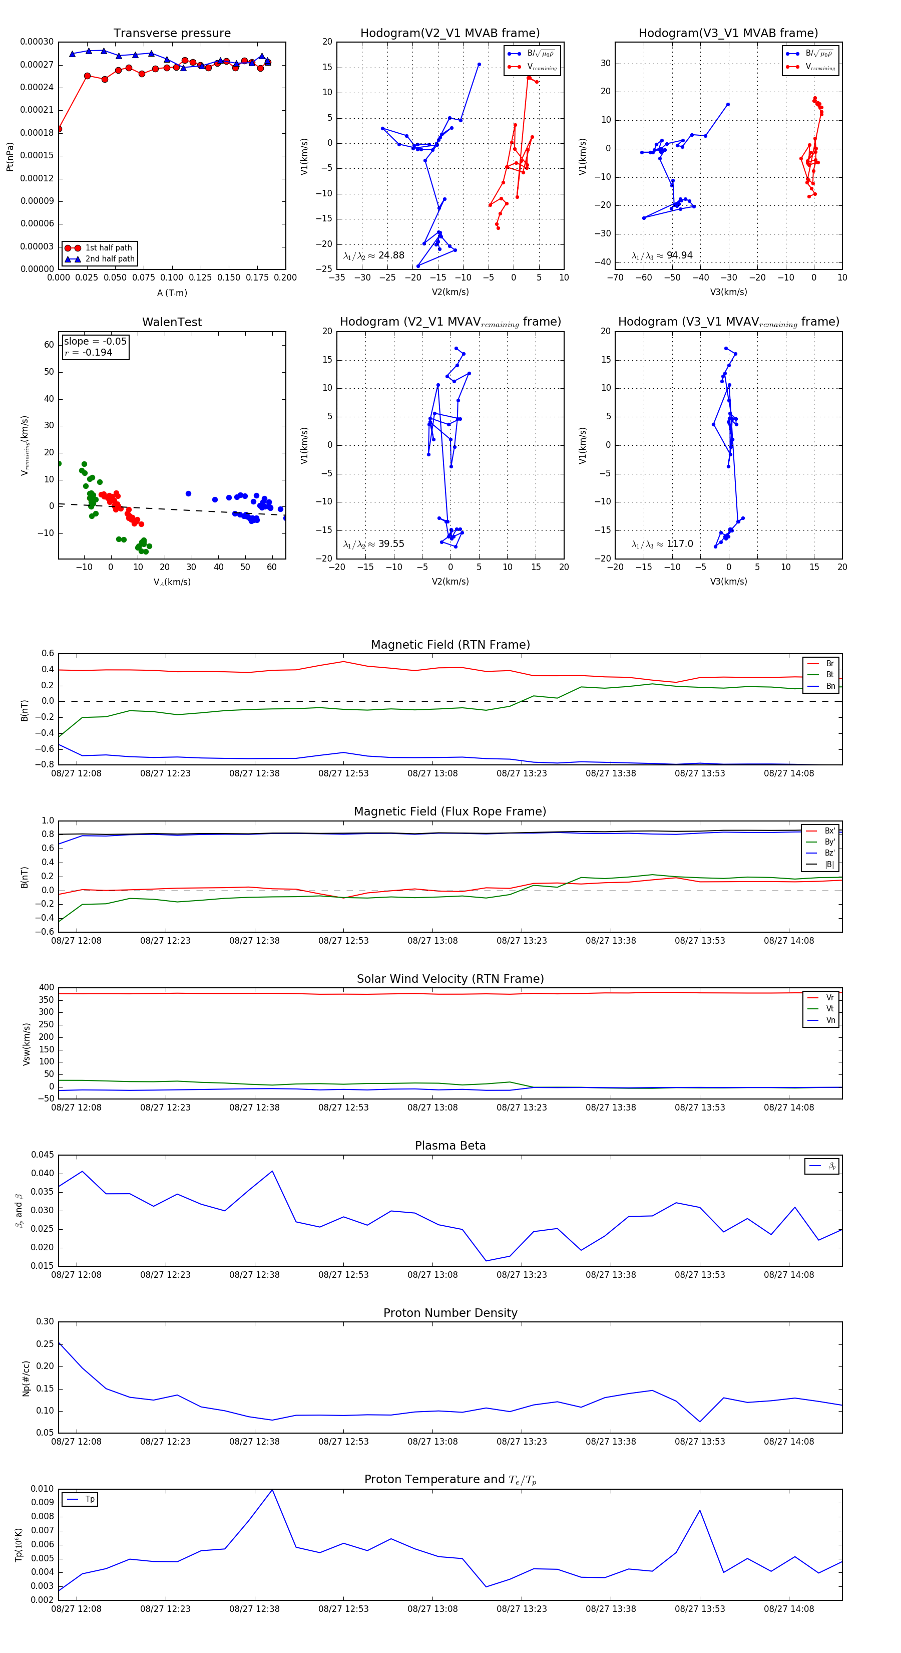Click '08/27 12:53' tick on Plasma Beta chart
Viewport: 901px width, 1653px height.
pos(344,1274)
